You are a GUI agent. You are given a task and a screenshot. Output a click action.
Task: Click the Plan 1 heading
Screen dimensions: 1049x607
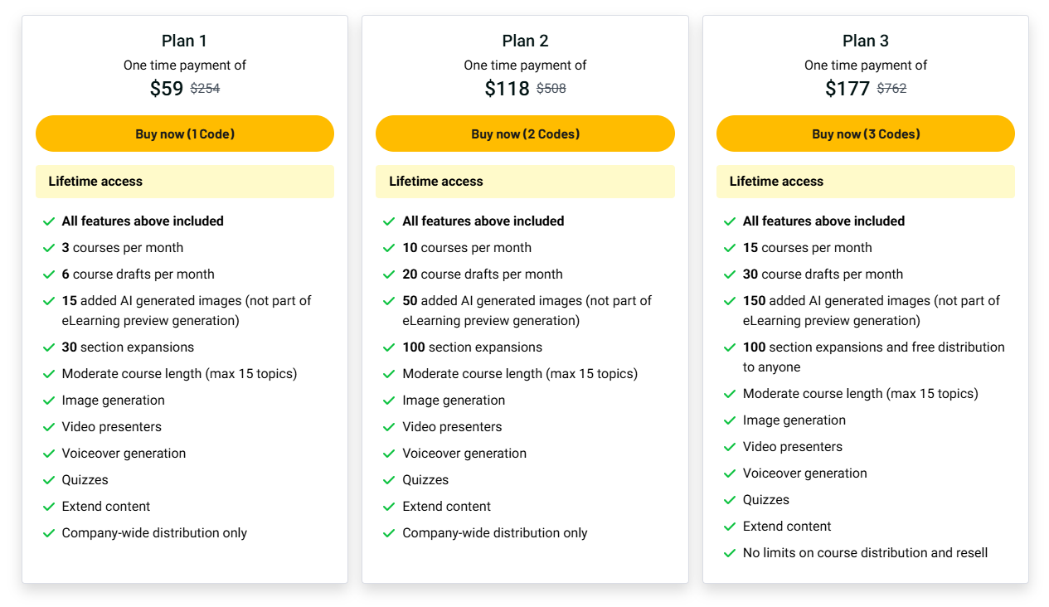[184, 41]
